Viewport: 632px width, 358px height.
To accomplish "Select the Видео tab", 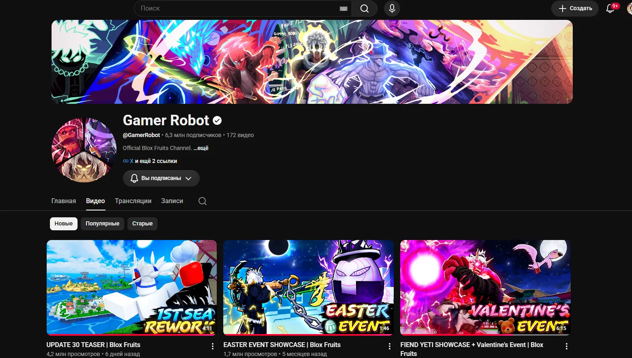I will 95,201.
